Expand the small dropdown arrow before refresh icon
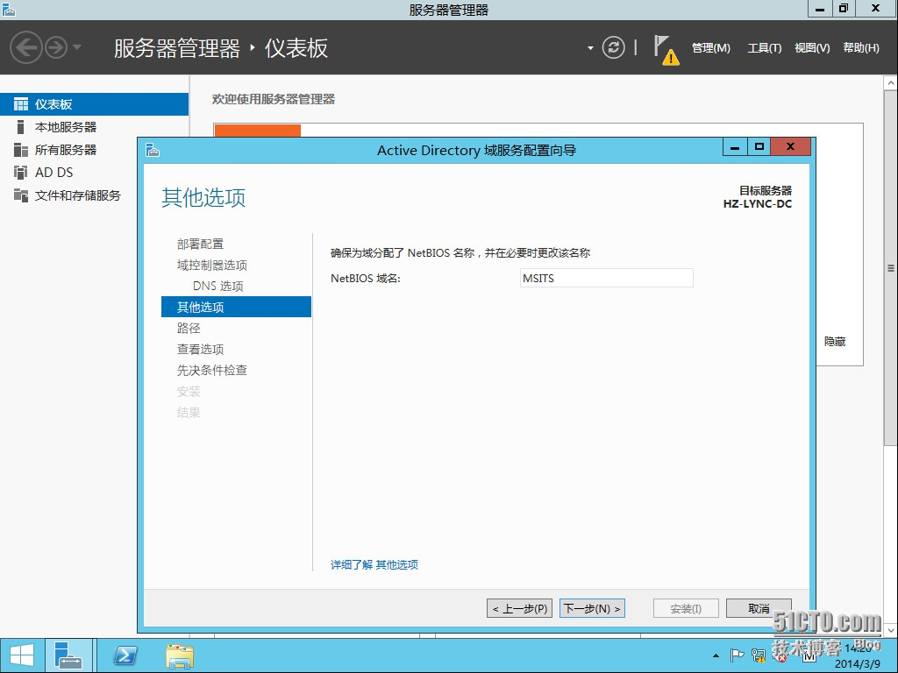The image size is (898, 673). tap(590, 48)
